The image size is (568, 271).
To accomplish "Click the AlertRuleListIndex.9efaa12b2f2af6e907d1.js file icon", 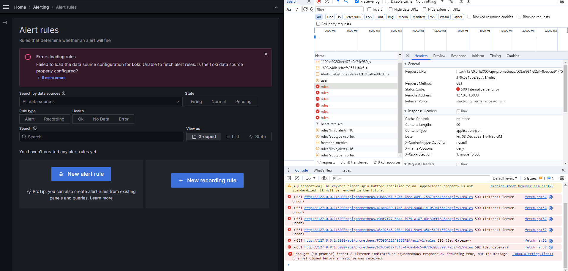I will tap(318, 74).
